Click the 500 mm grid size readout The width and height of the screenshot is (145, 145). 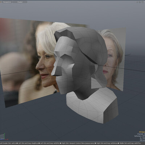(x=142, y=140)
